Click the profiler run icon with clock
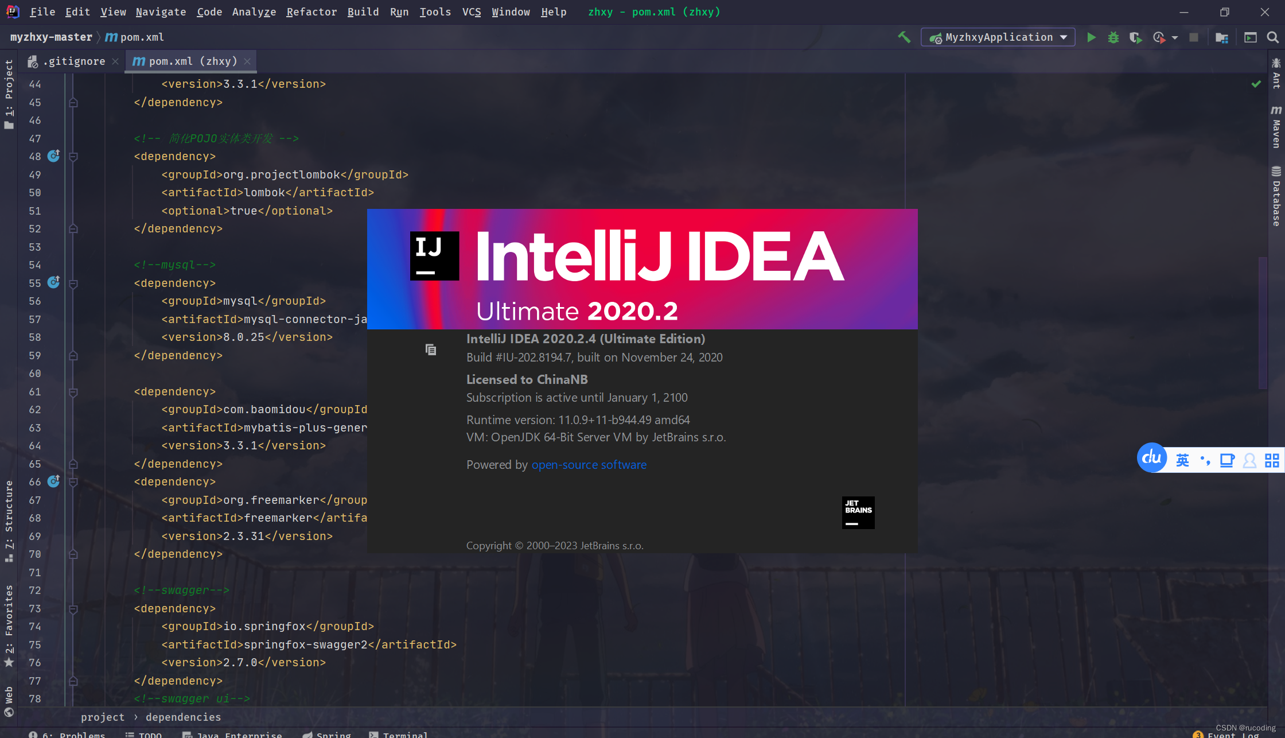The image size is (1285, 738). point(1159,37)
